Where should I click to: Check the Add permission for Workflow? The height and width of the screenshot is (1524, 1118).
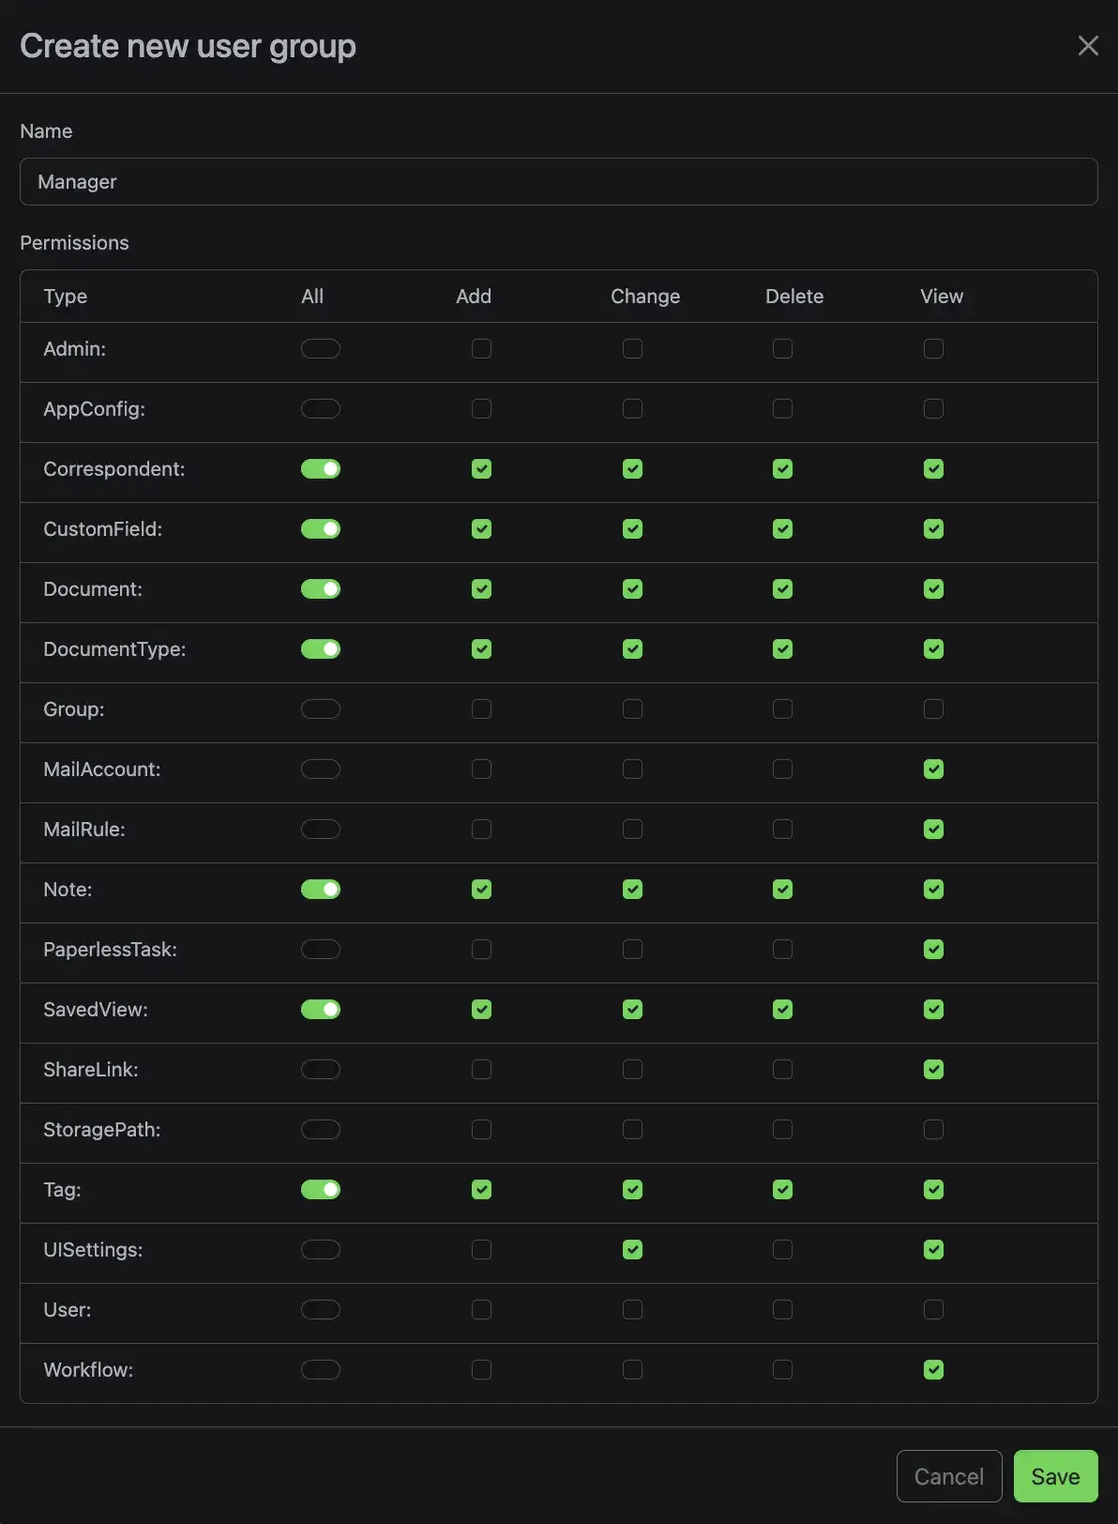point(481,1370)
